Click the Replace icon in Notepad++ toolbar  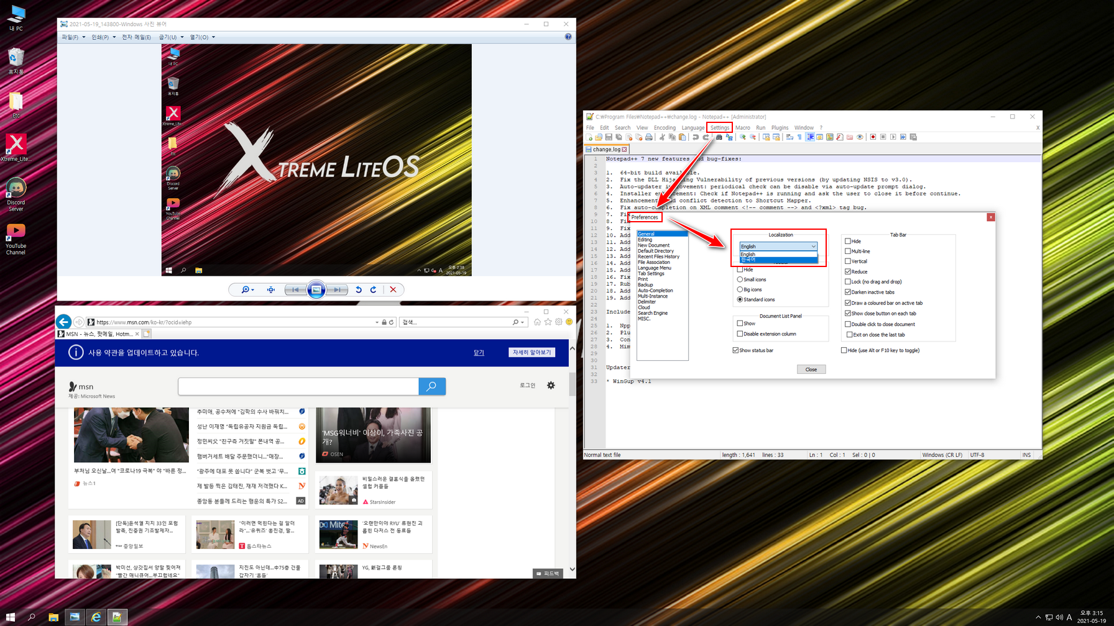(x=729, y=137)
